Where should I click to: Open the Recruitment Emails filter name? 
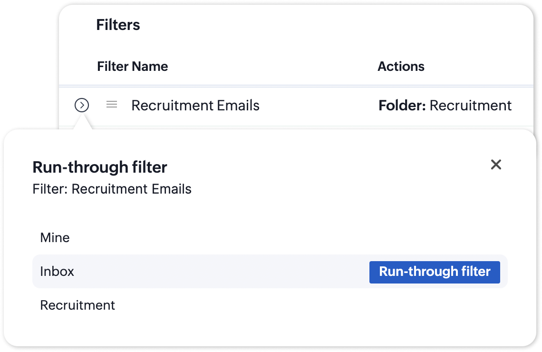pyautogui.click(x=195, y=105)
